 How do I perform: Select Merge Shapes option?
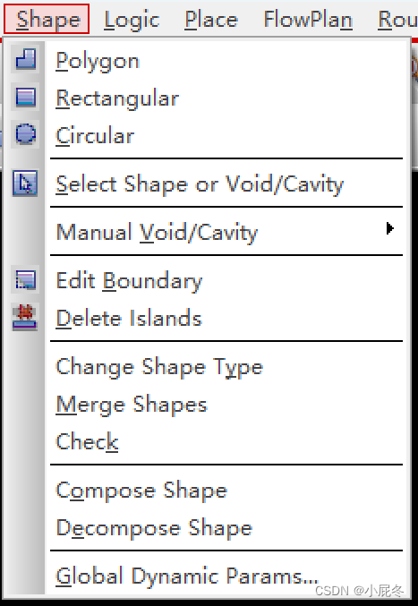(132, 405)
